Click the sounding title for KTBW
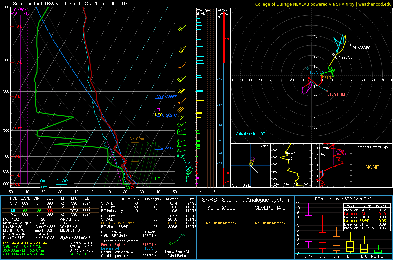 pyautogui.click(x=71, y=4)
